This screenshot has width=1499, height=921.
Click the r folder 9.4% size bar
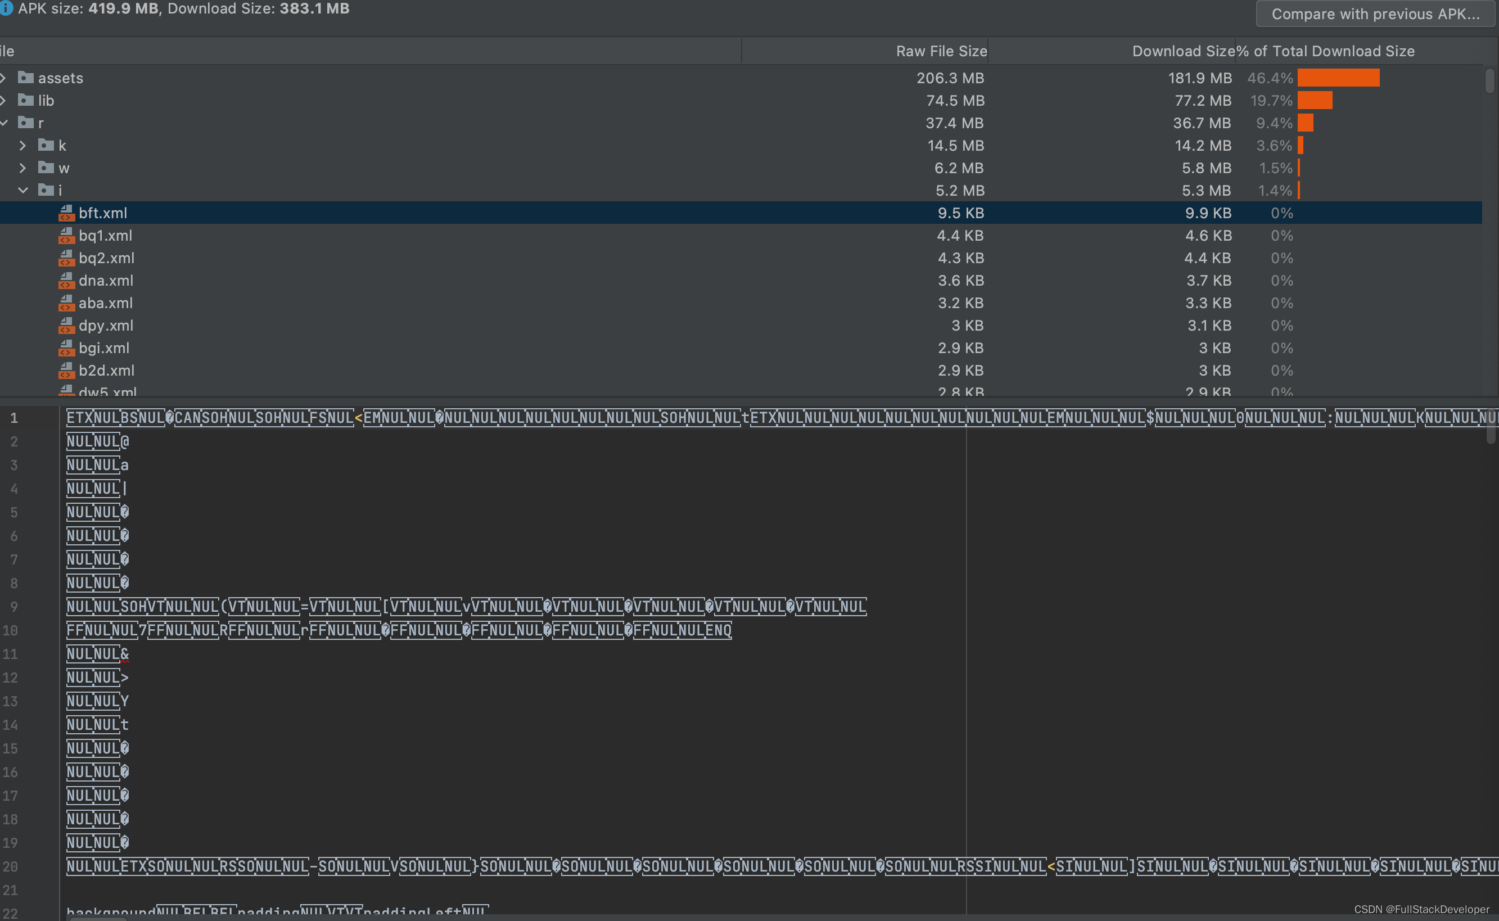1306,123
